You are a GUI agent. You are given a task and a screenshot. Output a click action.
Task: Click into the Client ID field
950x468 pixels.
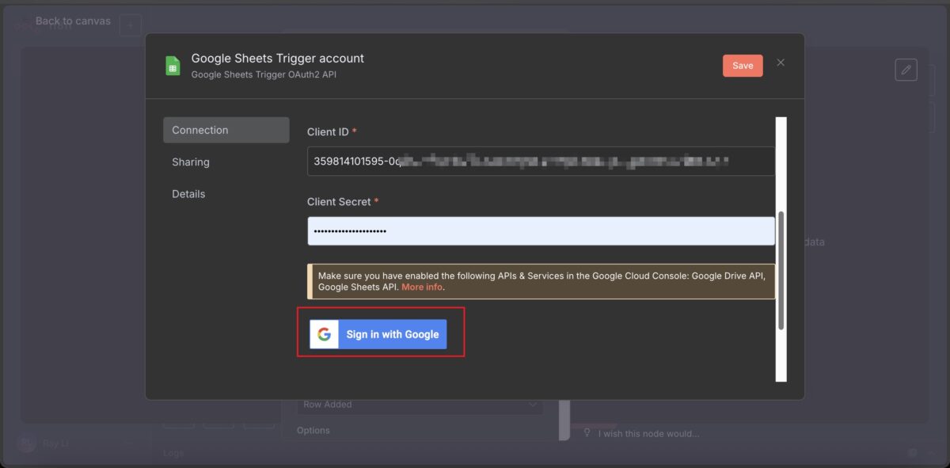click(541, 161)
